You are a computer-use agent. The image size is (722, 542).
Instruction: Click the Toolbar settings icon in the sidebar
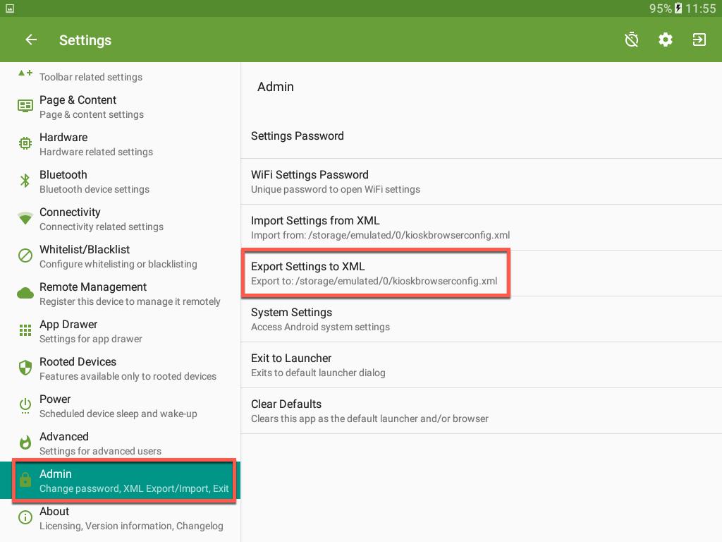[25, 73]
